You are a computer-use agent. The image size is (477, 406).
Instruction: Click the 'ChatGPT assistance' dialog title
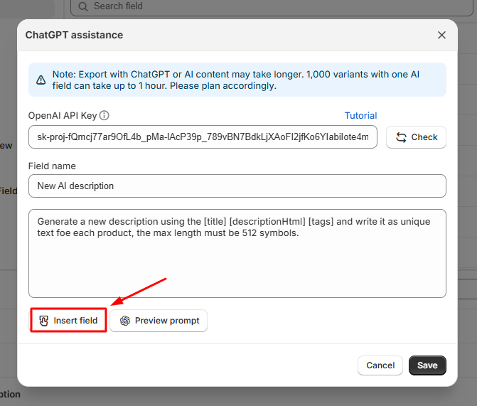tap(74, 35)
